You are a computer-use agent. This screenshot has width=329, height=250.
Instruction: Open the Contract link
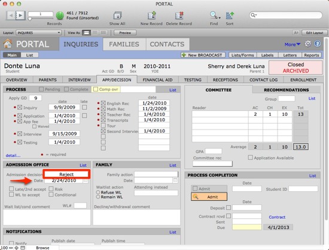[277, 217]
